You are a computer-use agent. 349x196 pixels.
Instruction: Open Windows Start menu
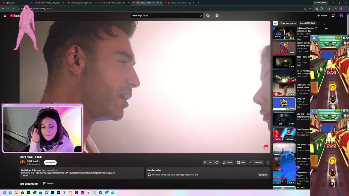[x=4, y=193]
